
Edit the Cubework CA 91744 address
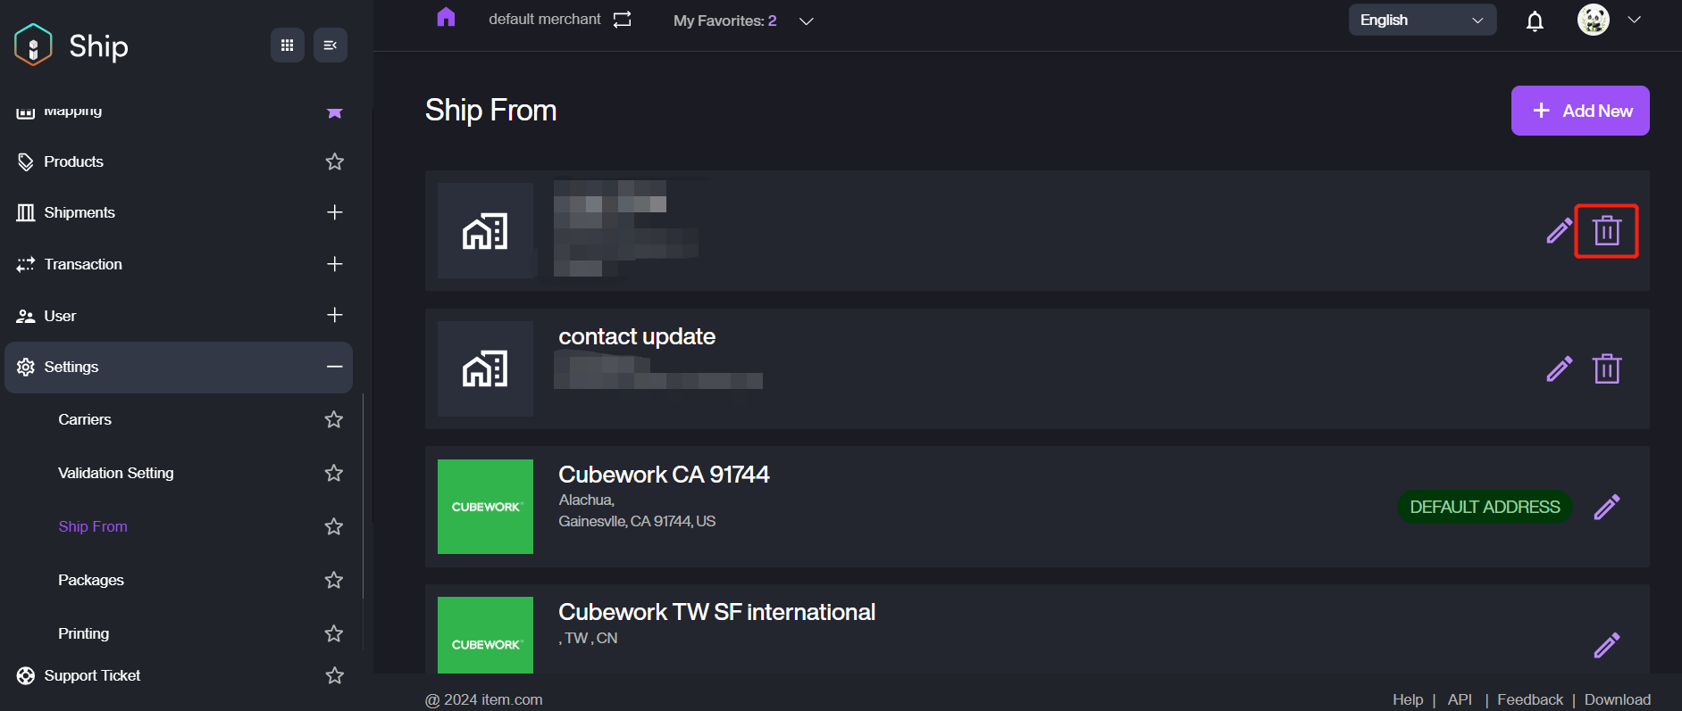[1606, 507]
